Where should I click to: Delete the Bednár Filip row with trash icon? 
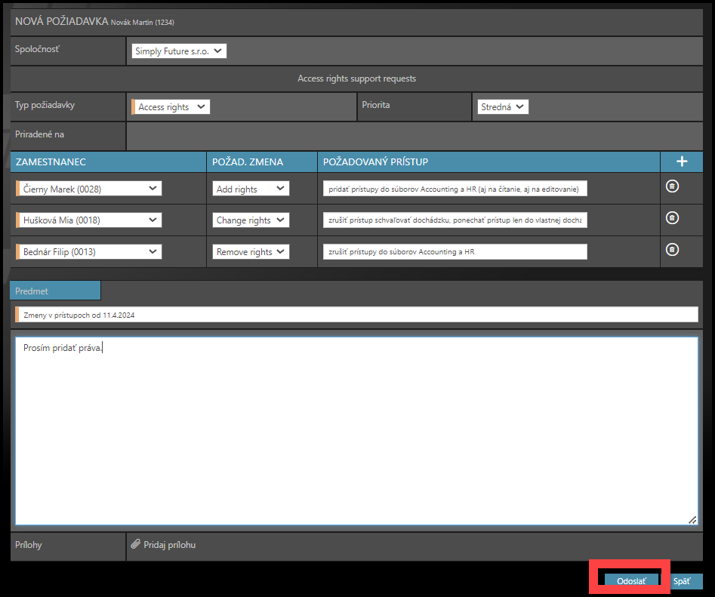[x=672, y=250]
